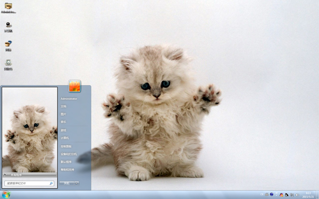Open 图片 in the Start menu
Screen dimensions: 319x199
tap(63, 114)
